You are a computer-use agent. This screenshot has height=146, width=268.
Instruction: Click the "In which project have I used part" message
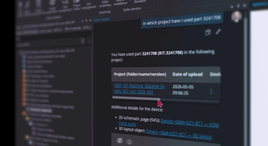point(182,20)
